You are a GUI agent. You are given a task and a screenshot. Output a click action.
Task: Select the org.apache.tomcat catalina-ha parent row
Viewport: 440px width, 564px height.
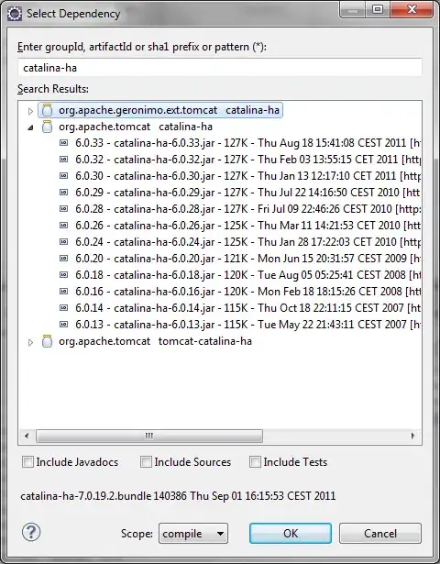click(x=136, y=127)
